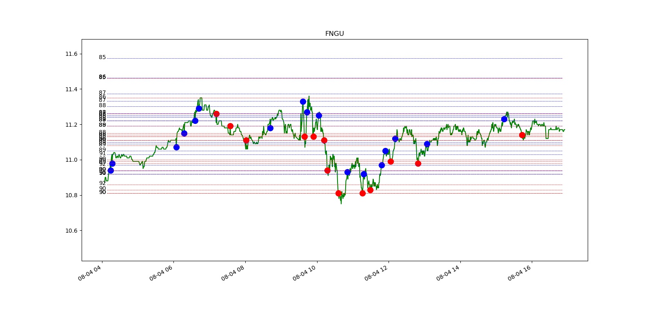
Task: Click the 11.6 y-axis tick label
Action: point(71,54)
